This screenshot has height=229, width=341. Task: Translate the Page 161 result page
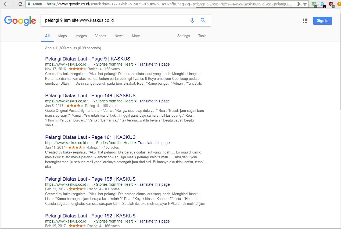(154, 143)
